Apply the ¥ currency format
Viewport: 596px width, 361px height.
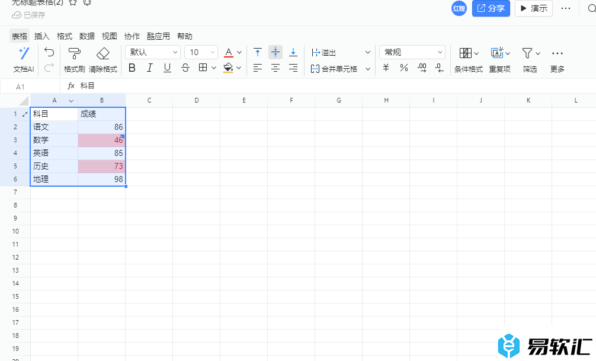tap(386, 68)
